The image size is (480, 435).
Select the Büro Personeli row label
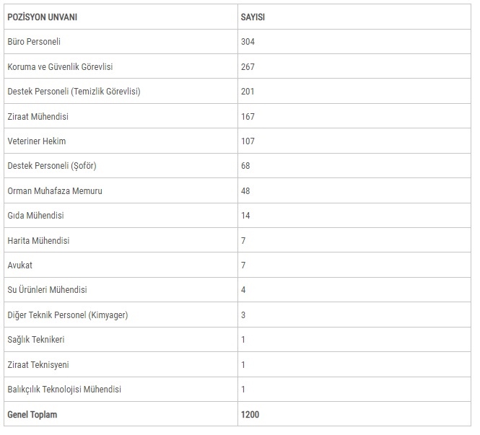tap(34, 42)
